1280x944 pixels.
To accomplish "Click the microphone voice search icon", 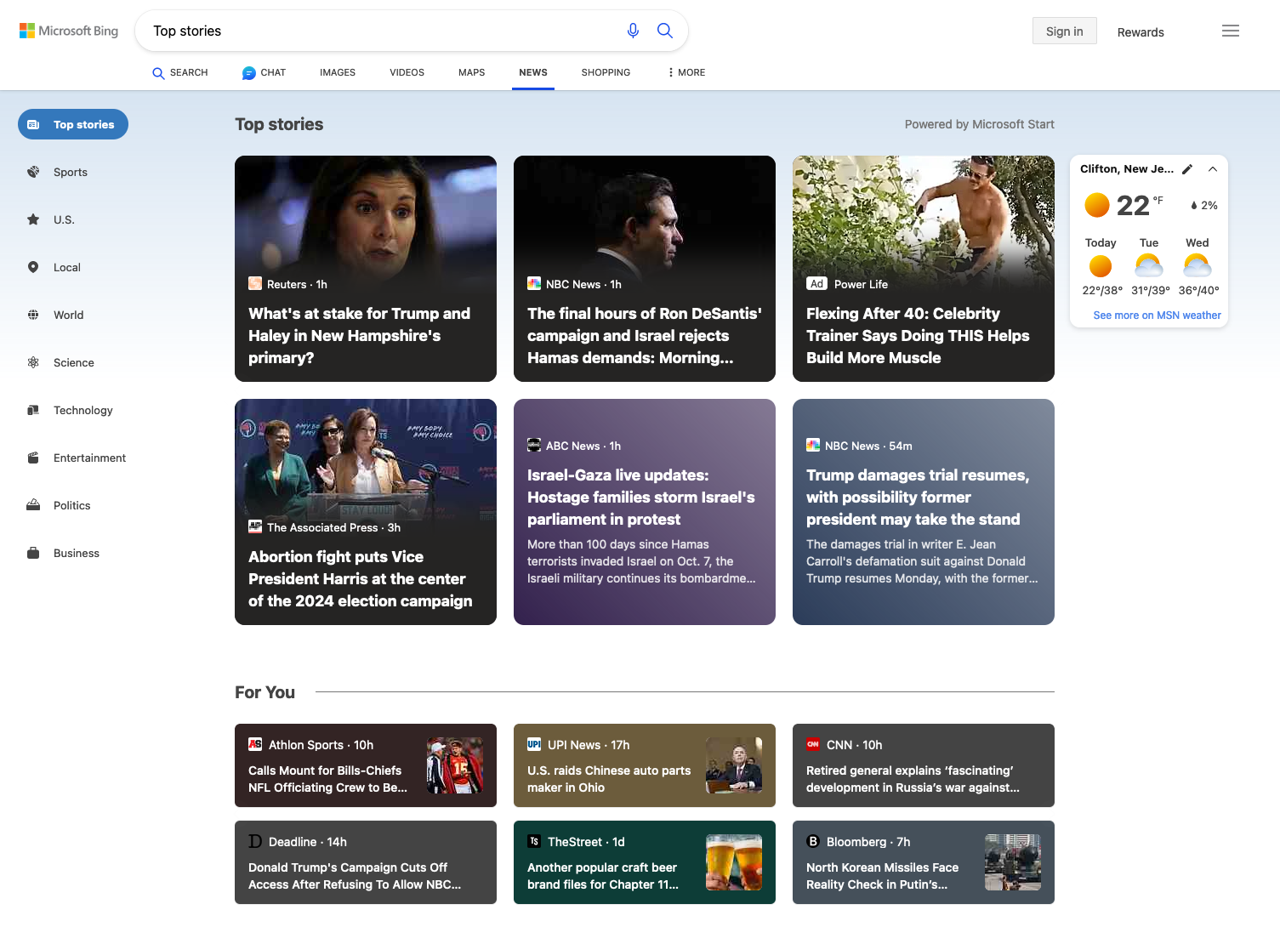I will [633, 31].
